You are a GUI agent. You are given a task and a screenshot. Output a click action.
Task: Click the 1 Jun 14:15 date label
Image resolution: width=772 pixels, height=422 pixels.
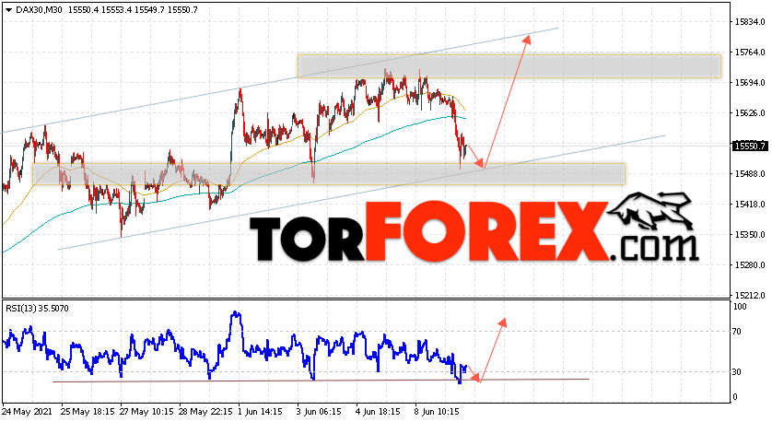(261, 412)
